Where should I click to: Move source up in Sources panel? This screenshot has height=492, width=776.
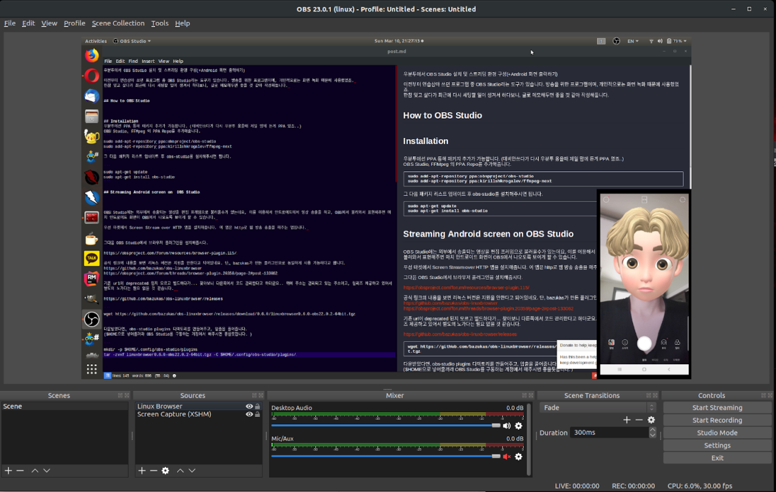180,471
